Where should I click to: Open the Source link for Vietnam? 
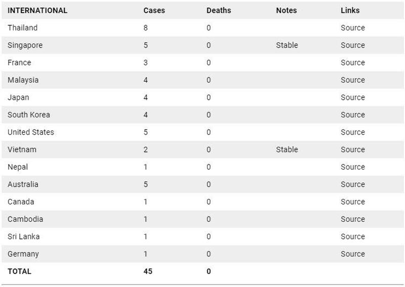(352, 149)
